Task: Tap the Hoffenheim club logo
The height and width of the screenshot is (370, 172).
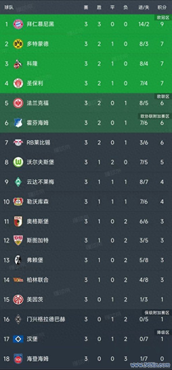Action: point(18,123)
